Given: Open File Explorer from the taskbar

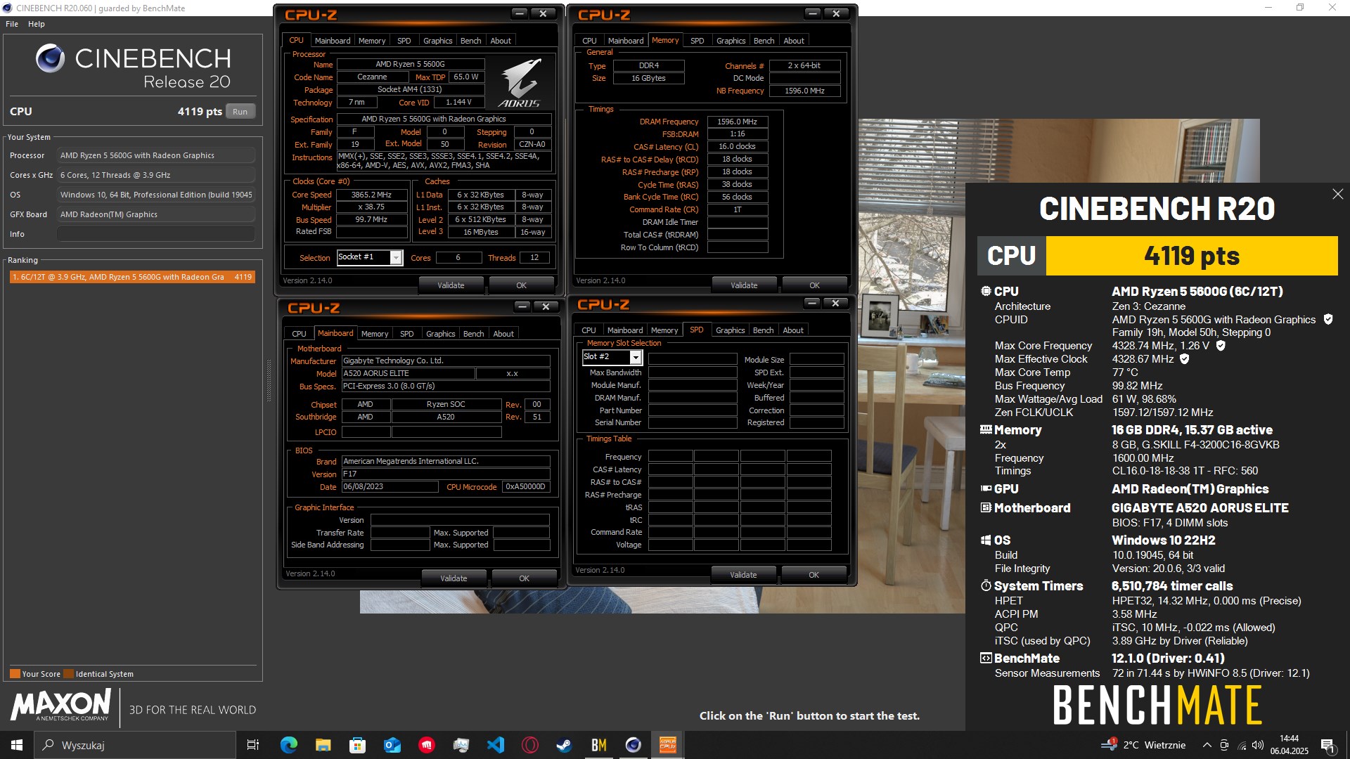Looking at the screenshot, I should pyautogui.click(x=323, y=745).
